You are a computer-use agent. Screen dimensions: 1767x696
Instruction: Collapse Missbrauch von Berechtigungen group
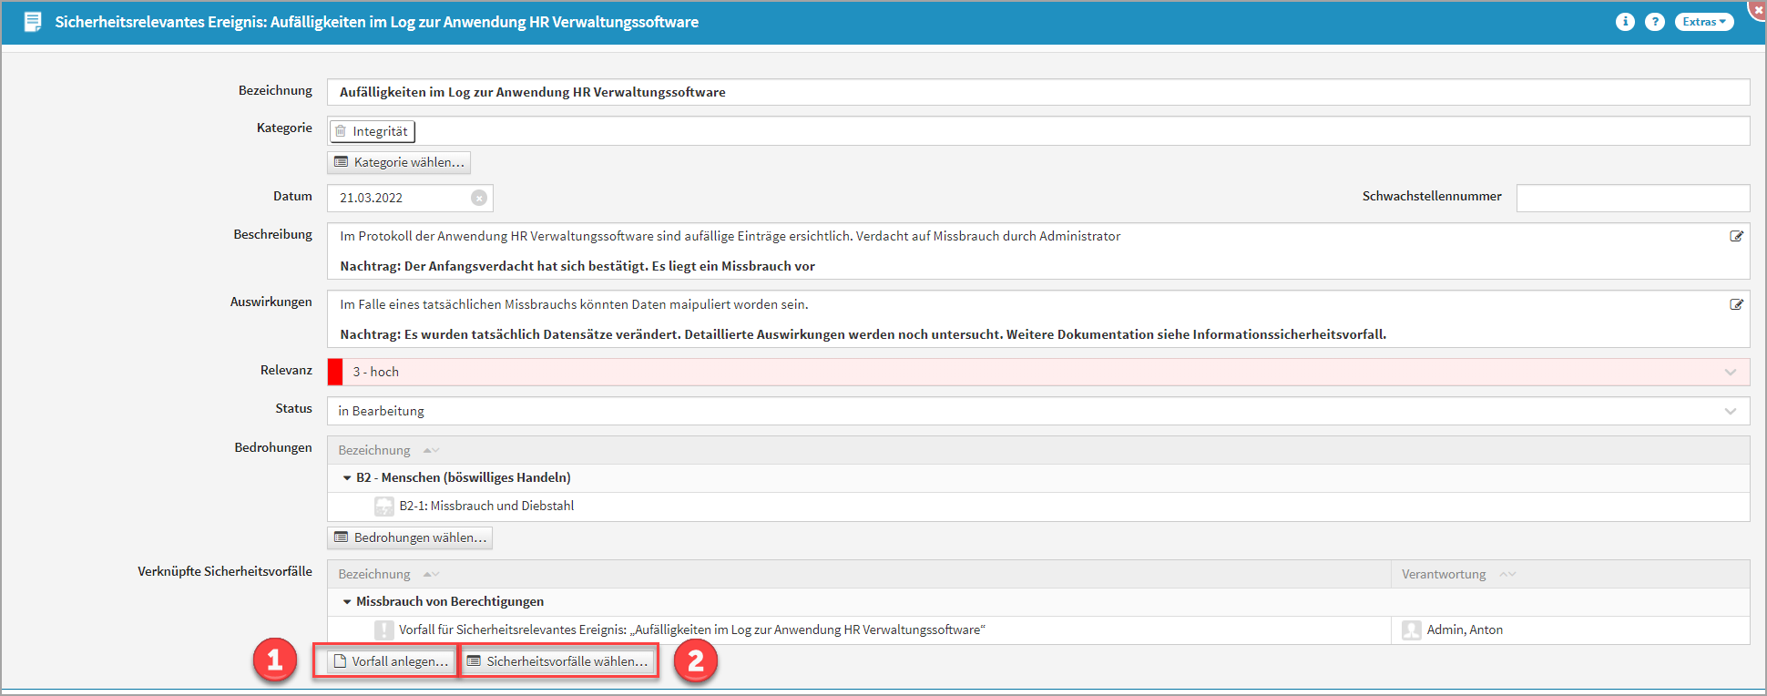tap(347, 602)
